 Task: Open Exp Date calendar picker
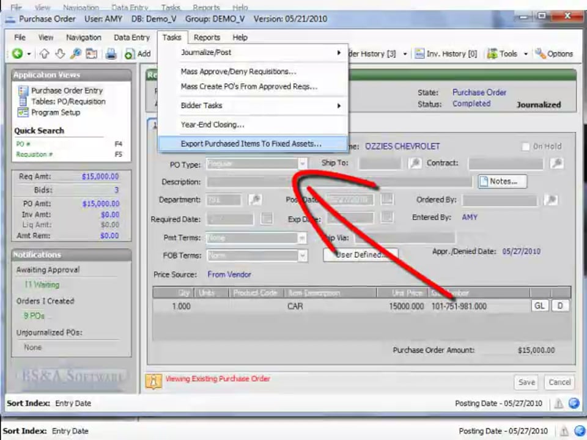click(387, 217)
